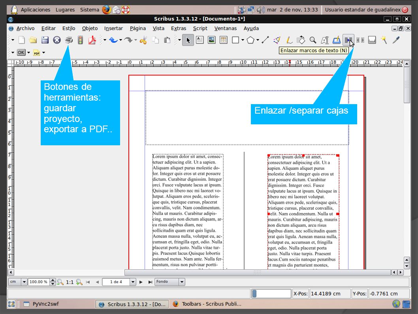Open the Insertar menu

[x=113, y=29]
